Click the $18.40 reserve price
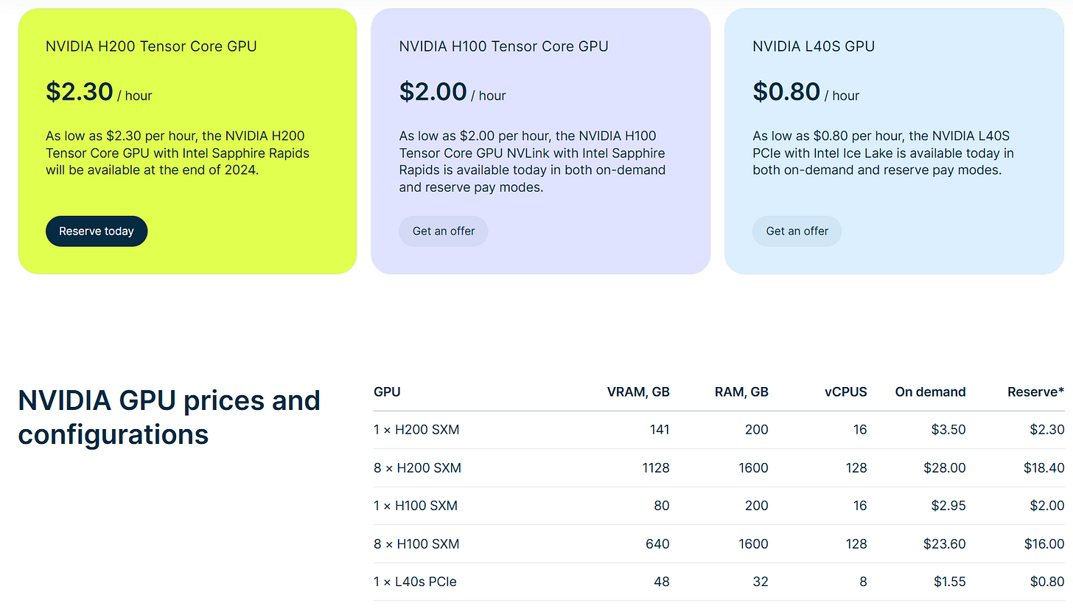1073x609 pixels. click(x=1044, y=468)
